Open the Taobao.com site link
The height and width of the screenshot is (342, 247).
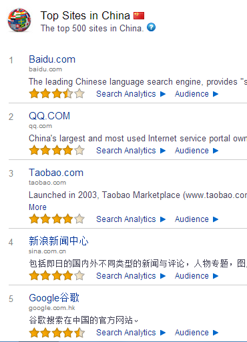[x=56, y=173]
